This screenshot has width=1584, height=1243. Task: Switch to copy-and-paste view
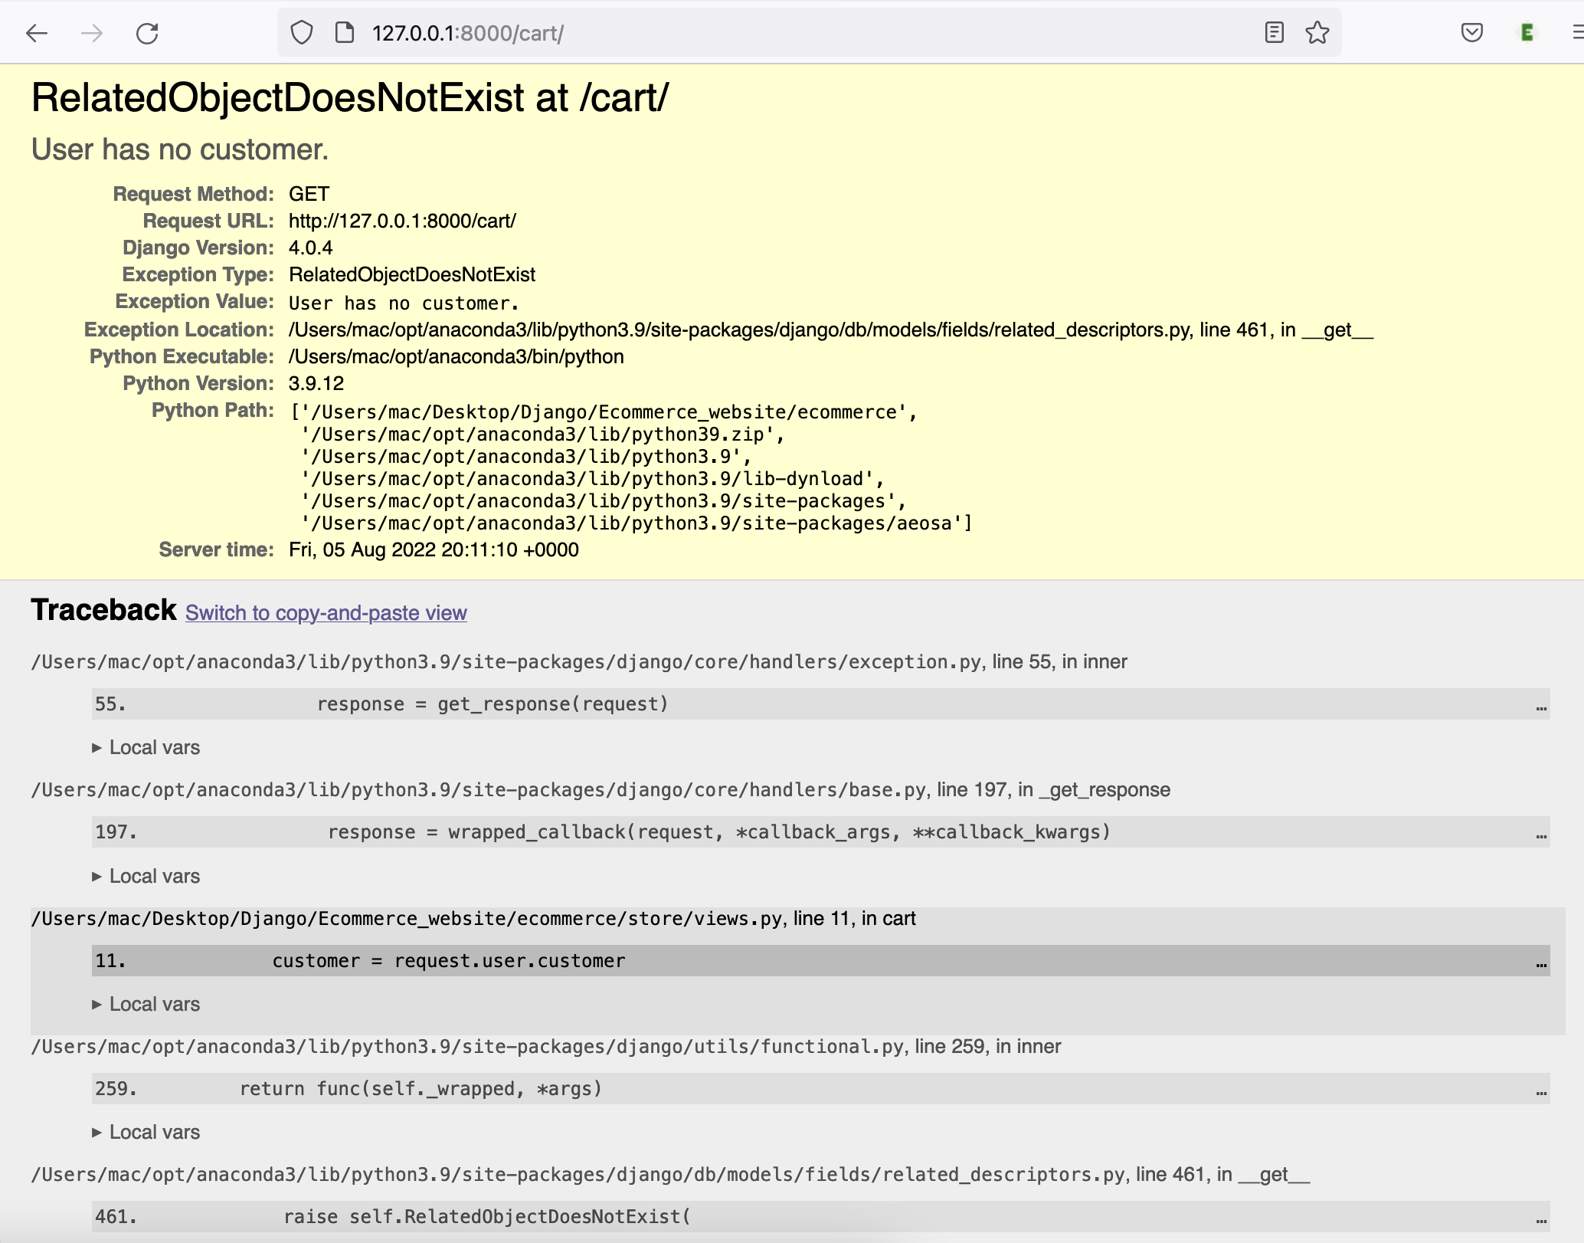pyautogui.click(x=326, y=613)
